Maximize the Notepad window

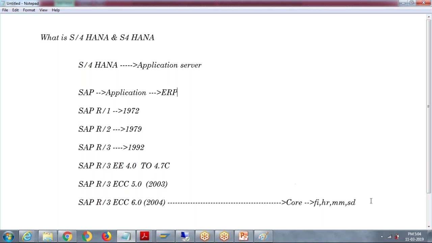click(x=411, y=3)
